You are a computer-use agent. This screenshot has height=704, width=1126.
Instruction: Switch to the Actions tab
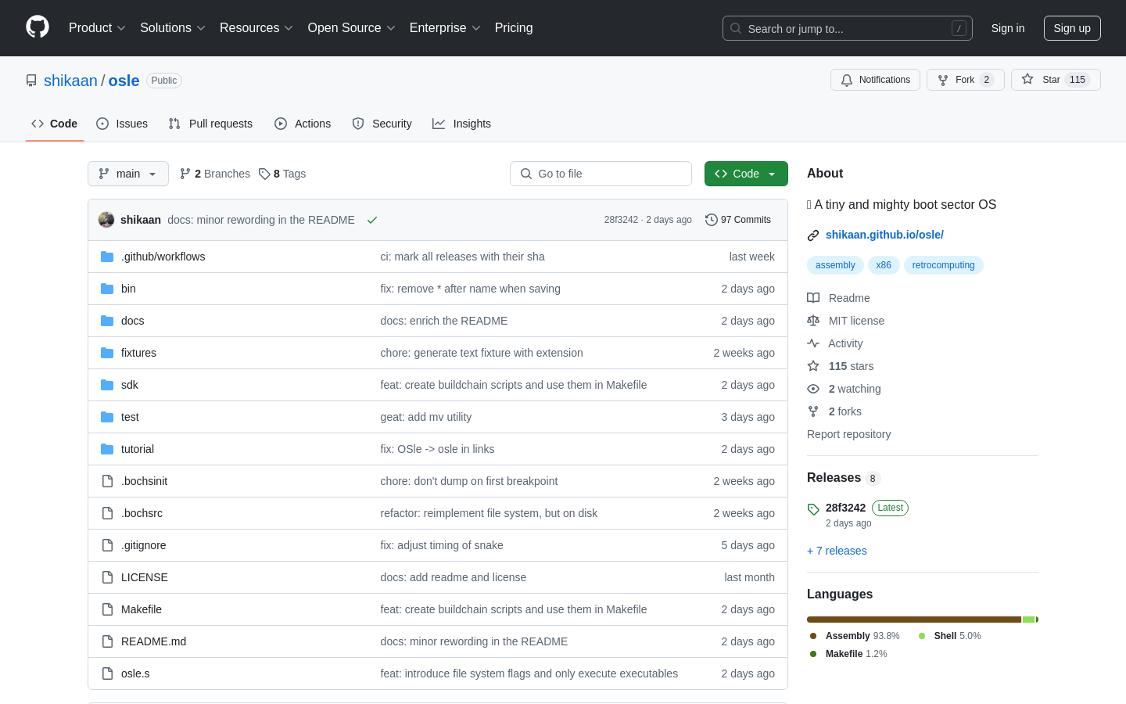point(303,124)
